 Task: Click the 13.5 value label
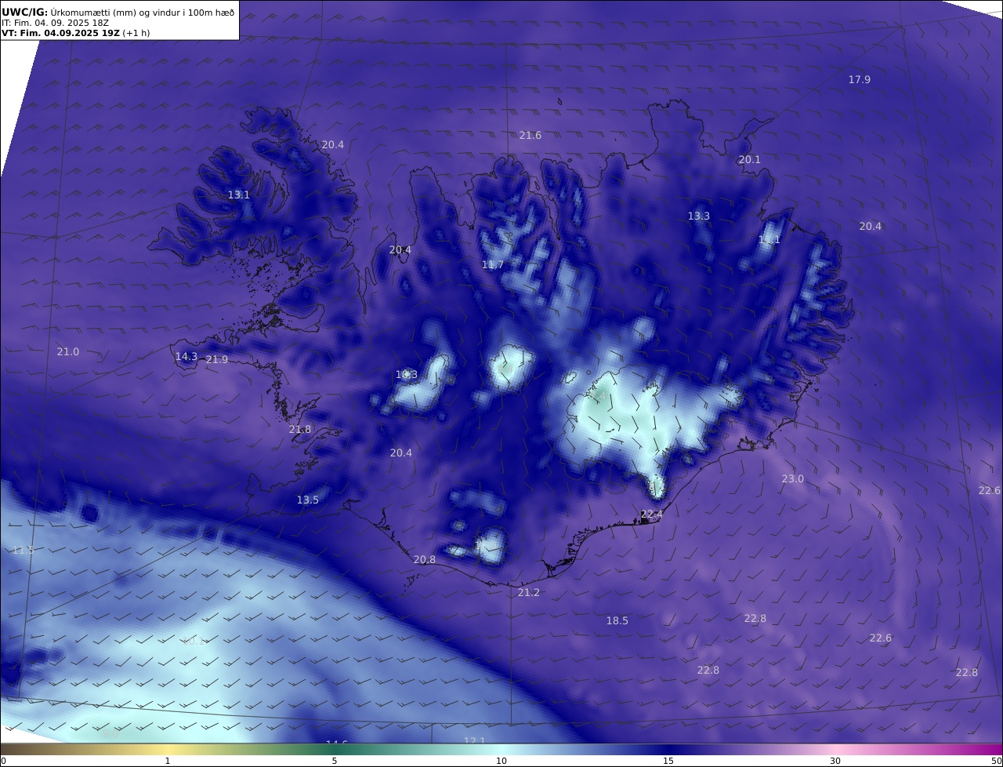[x=308, y=500]
